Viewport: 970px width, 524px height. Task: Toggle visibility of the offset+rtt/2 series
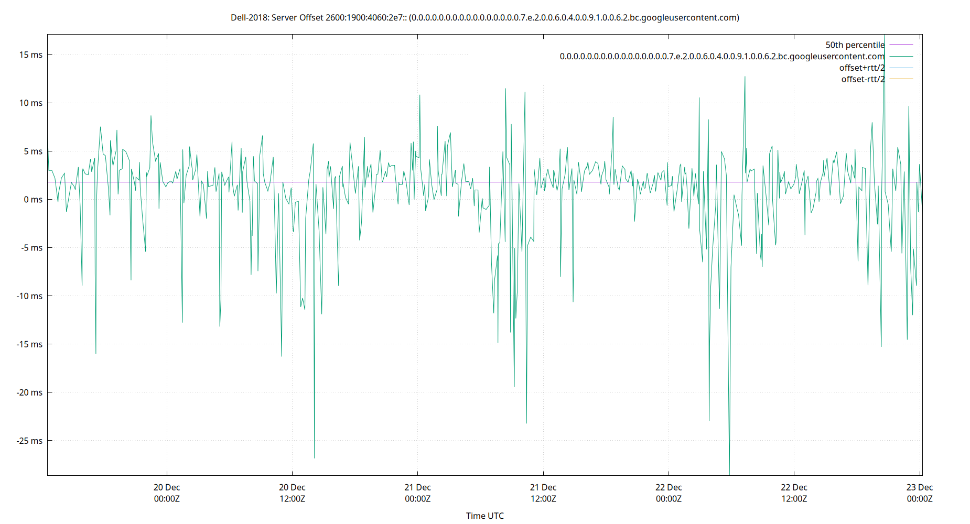(861, 67)
